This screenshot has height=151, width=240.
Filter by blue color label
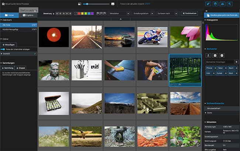coord(89,13)
